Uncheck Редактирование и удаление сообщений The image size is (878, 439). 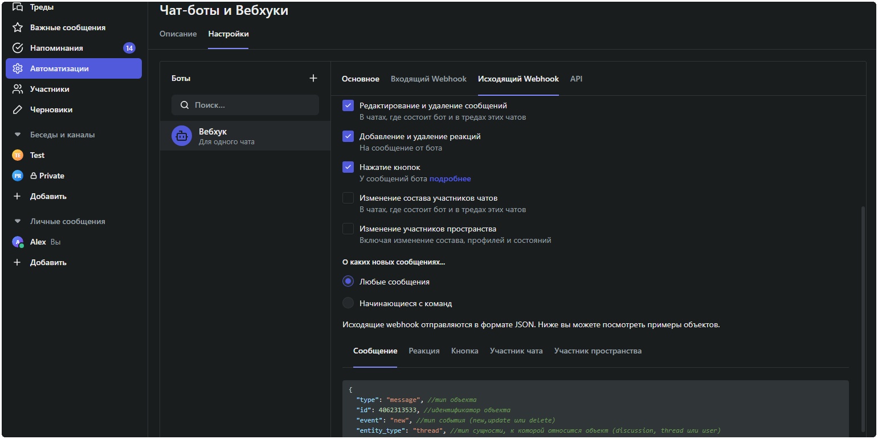348,105
